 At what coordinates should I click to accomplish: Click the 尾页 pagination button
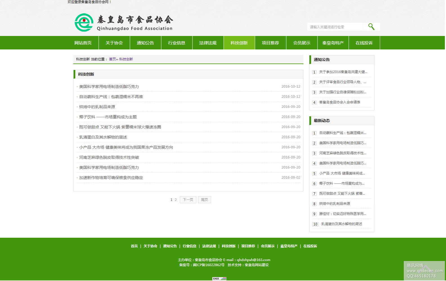click(x=205, y=200)
